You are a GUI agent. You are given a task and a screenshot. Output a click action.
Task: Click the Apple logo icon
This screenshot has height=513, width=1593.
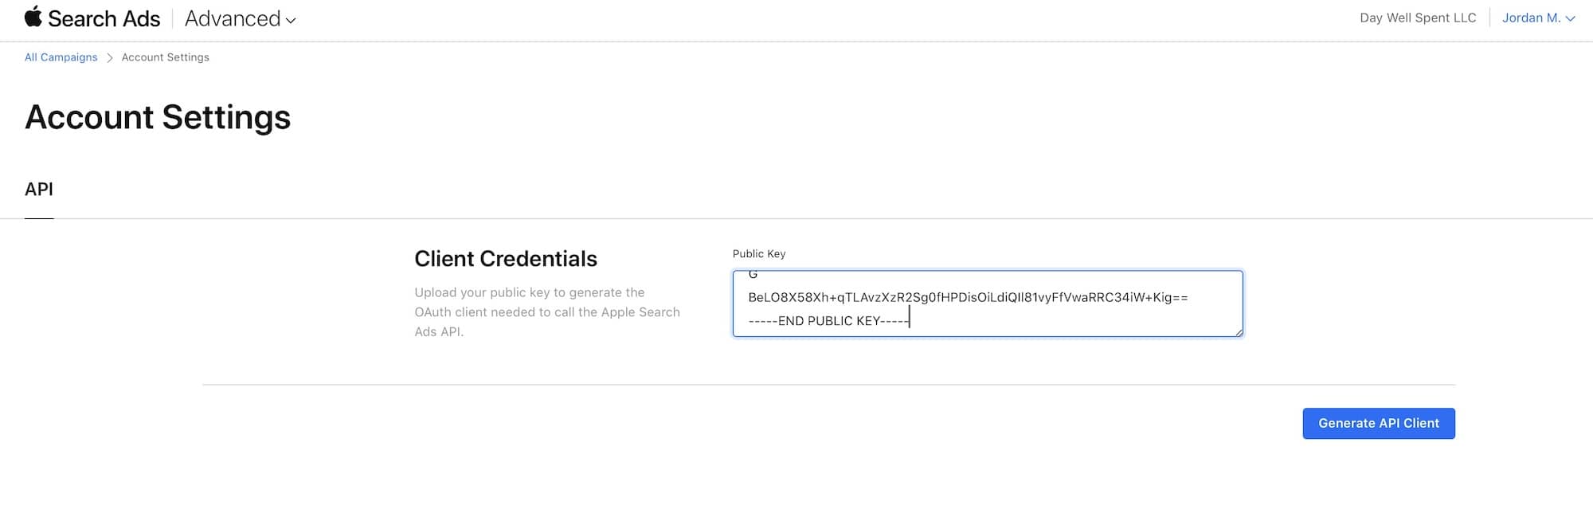click(33, 17)
